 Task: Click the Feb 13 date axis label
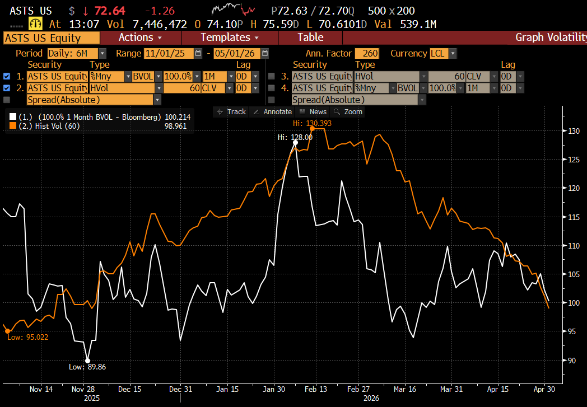pos(315,389)
